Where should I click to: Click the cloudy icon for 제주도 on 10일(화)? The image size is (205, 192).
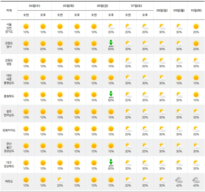click(x=196, y=180)
